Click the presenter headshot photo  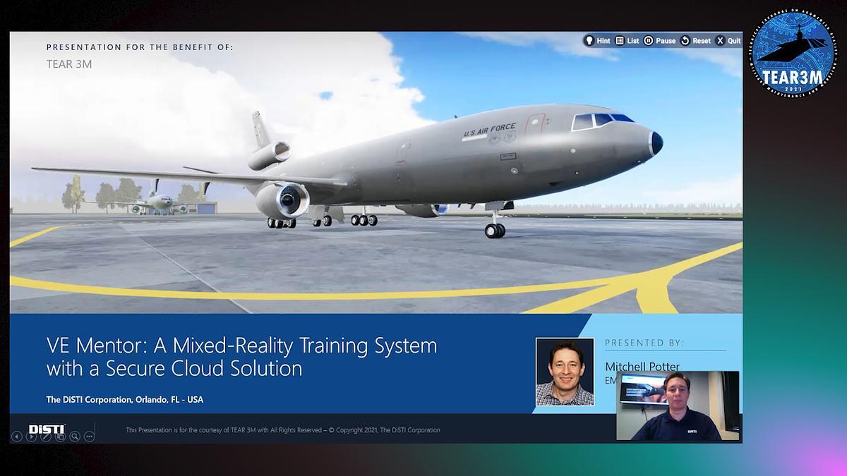[x=565, y=372]
